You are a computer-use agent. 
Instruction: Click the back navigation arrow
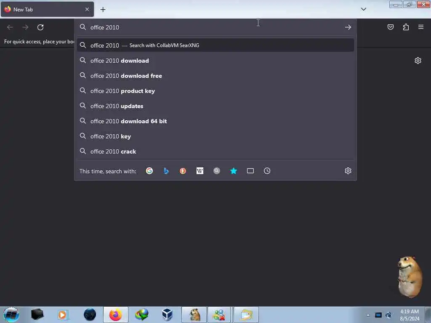10,27
